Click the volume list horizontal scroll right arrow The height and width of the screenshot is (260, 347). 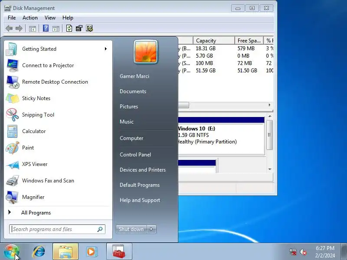(269, 105)
